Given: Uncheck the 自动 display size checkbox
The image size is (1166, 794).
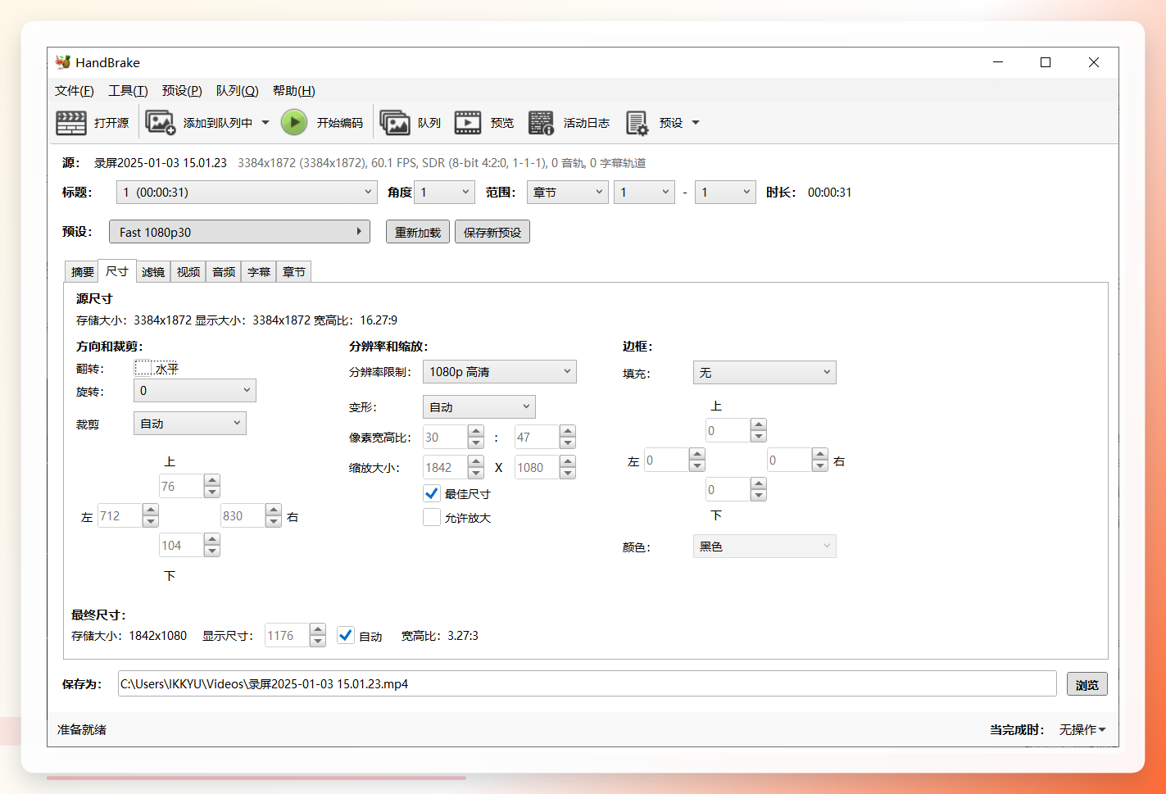Looking at the screenshot, I should (346, 635).
